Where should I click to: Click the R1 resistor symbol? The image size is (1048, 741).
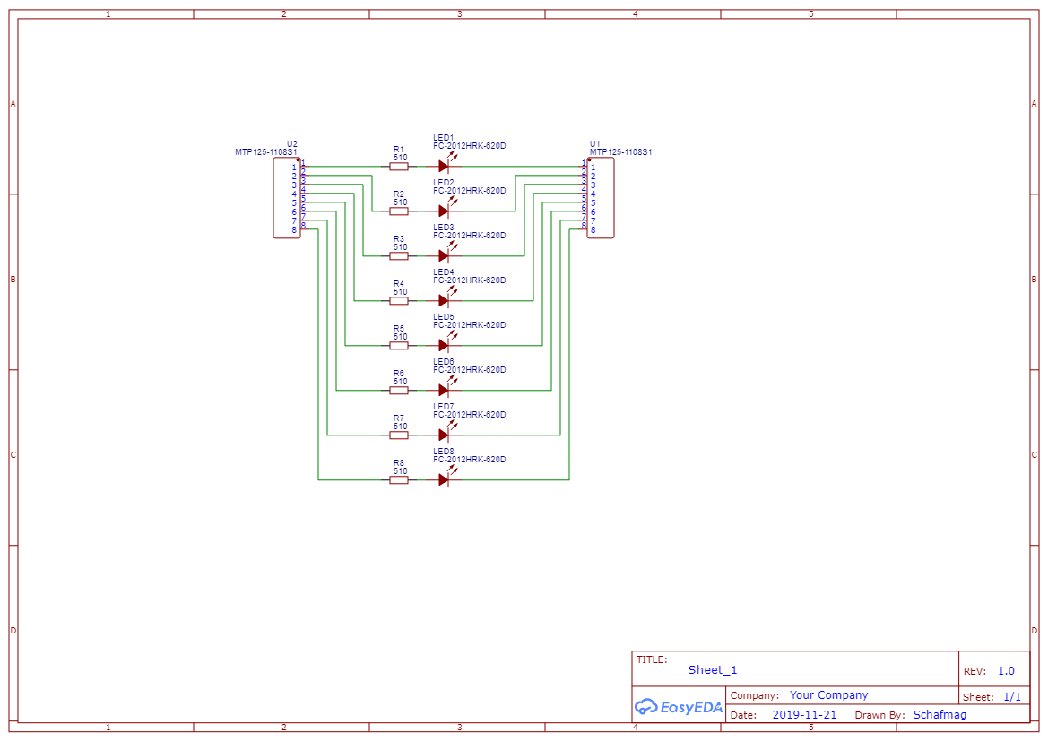coord(399,166)
